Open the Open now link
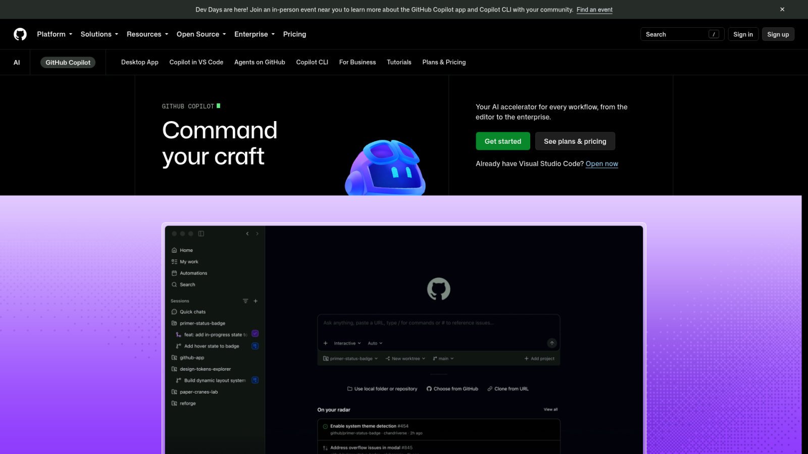The image size is (808, 454). coord(602,164)
